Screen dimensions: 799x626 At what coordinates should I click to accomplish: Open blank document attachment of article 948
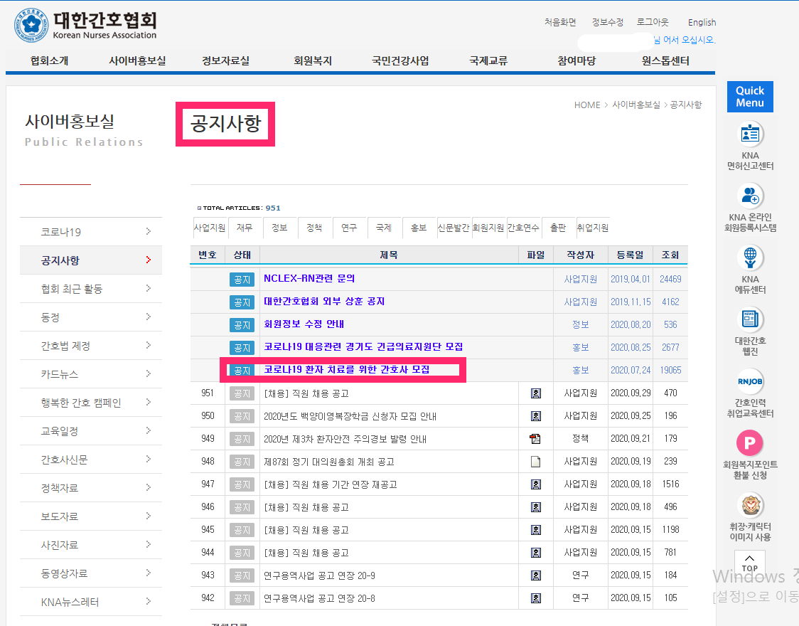[x=535, y=462]
